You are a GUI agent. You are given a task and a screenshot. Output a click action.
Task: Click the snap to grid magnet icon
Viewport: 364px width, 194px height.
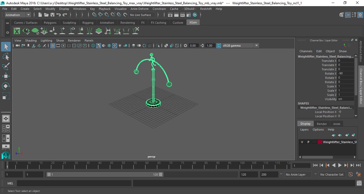[x=94, y=15]
